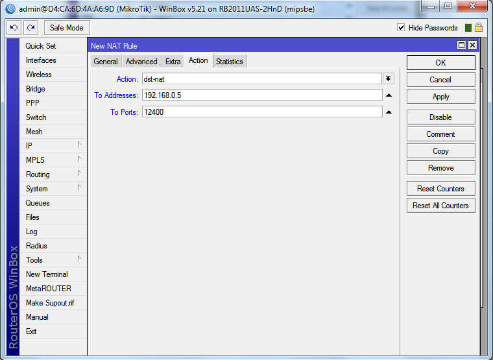This screenshot has width=493, height=360.
Task: Maximize the New NAT Rule window
Action: (x=461, y=45)
